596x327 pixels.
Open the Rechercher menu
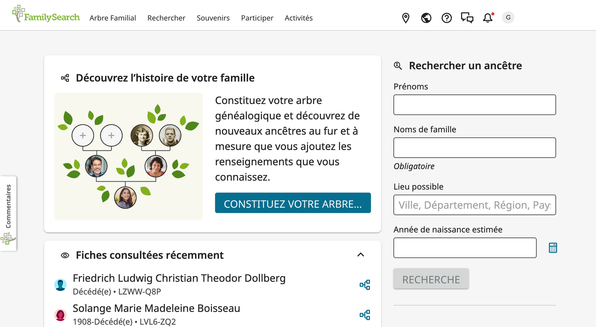pos(166,18)
